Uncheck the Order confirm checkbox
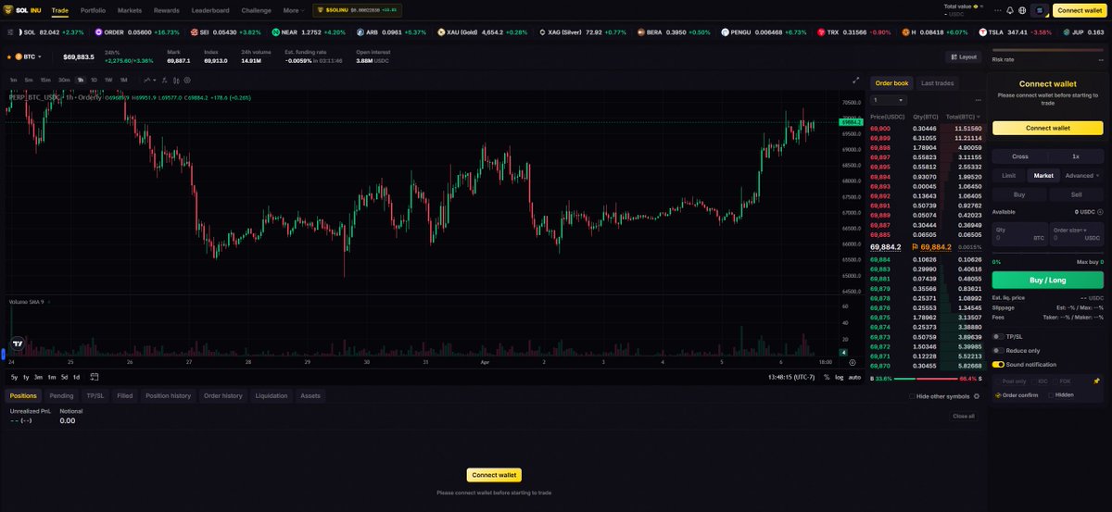 tap(998, 394)
